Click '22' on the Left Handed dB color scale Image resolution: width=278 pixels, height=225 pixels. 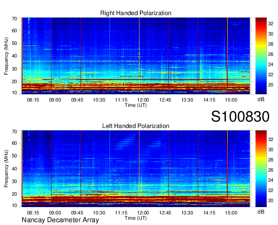coord(271,190)
